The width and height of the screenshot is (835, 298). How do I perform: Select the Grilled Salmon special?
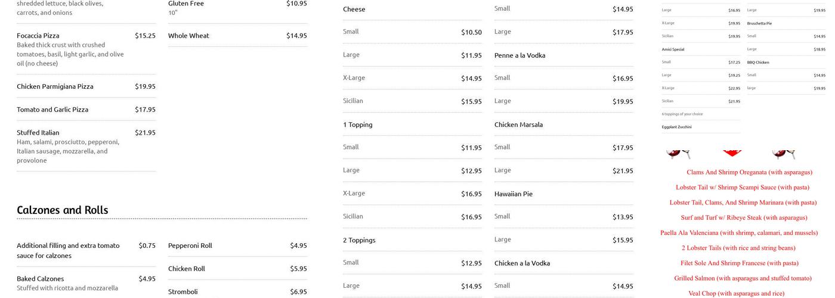point(743,278)
